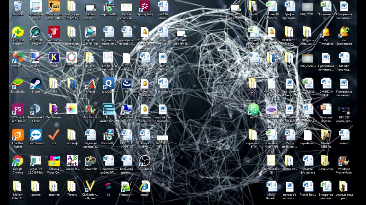Click the Формула Хартли presentation file
The width and height of the screenshot is (366, 205).
pos(326,113)
